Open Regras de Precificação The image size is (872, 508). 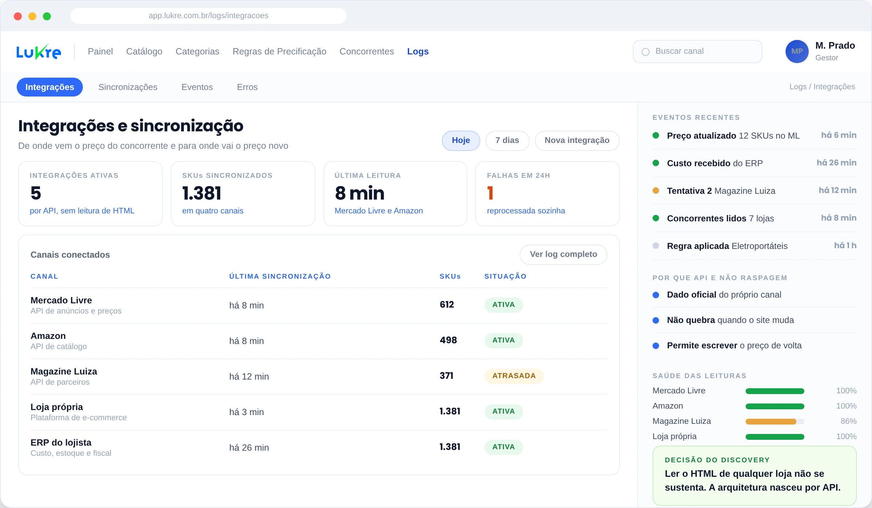click(279, 52)
